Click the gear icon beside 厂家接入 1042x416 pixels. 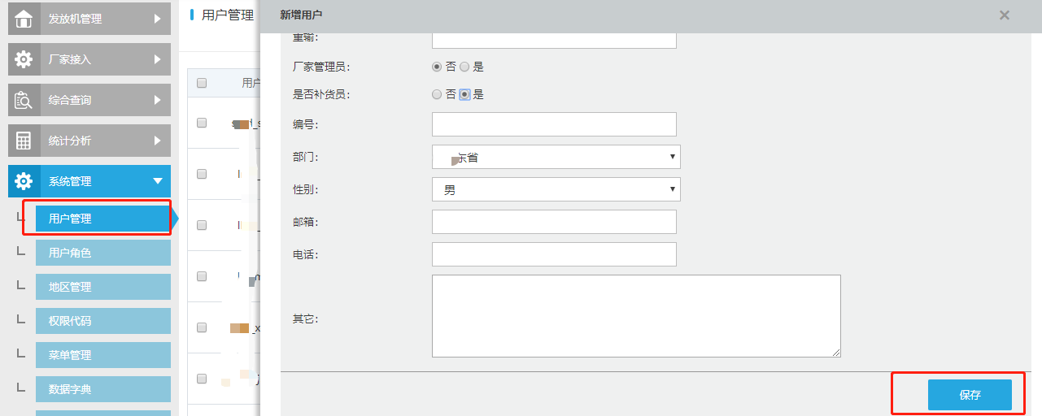(x=24, y=59)
